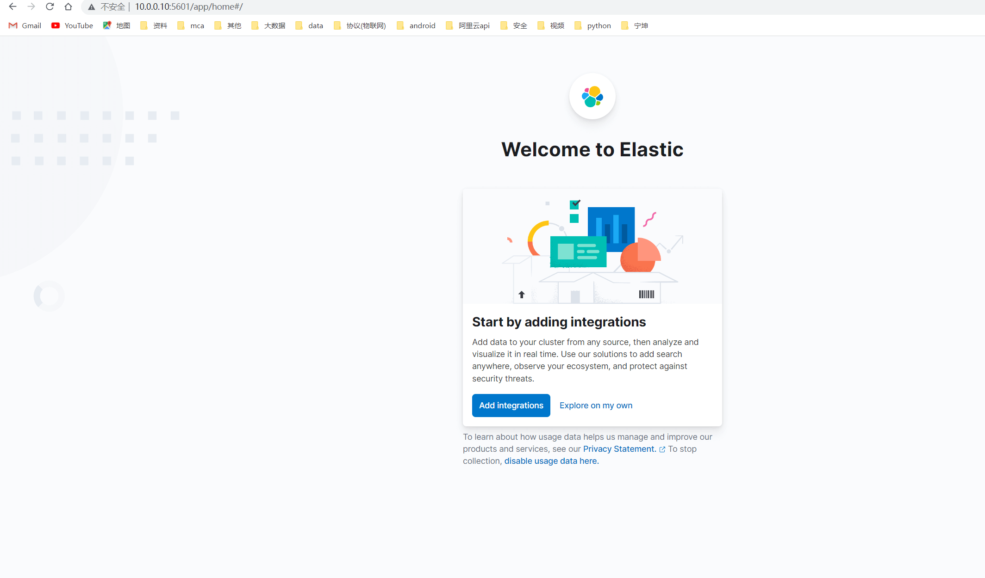The height and width of the screenshot is (578, 985).
Task: Open the Privacy Statement link
Action: [x=619, y=449]
